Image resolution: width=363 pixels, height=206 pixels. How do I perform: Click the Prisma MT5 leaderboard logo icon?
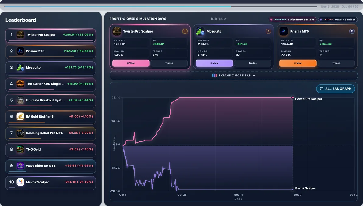(20, 51)
